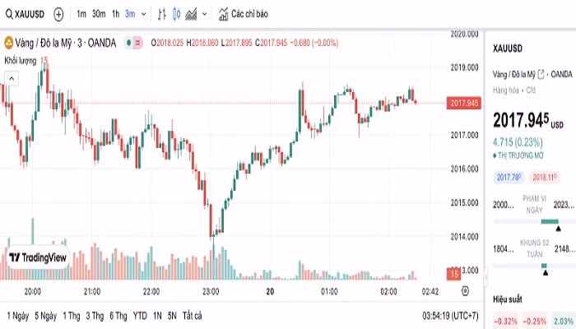The height and width of the screenshot is (329, 576).
Task: Click the 52-week range slider marker
Action: pos(543,264)
